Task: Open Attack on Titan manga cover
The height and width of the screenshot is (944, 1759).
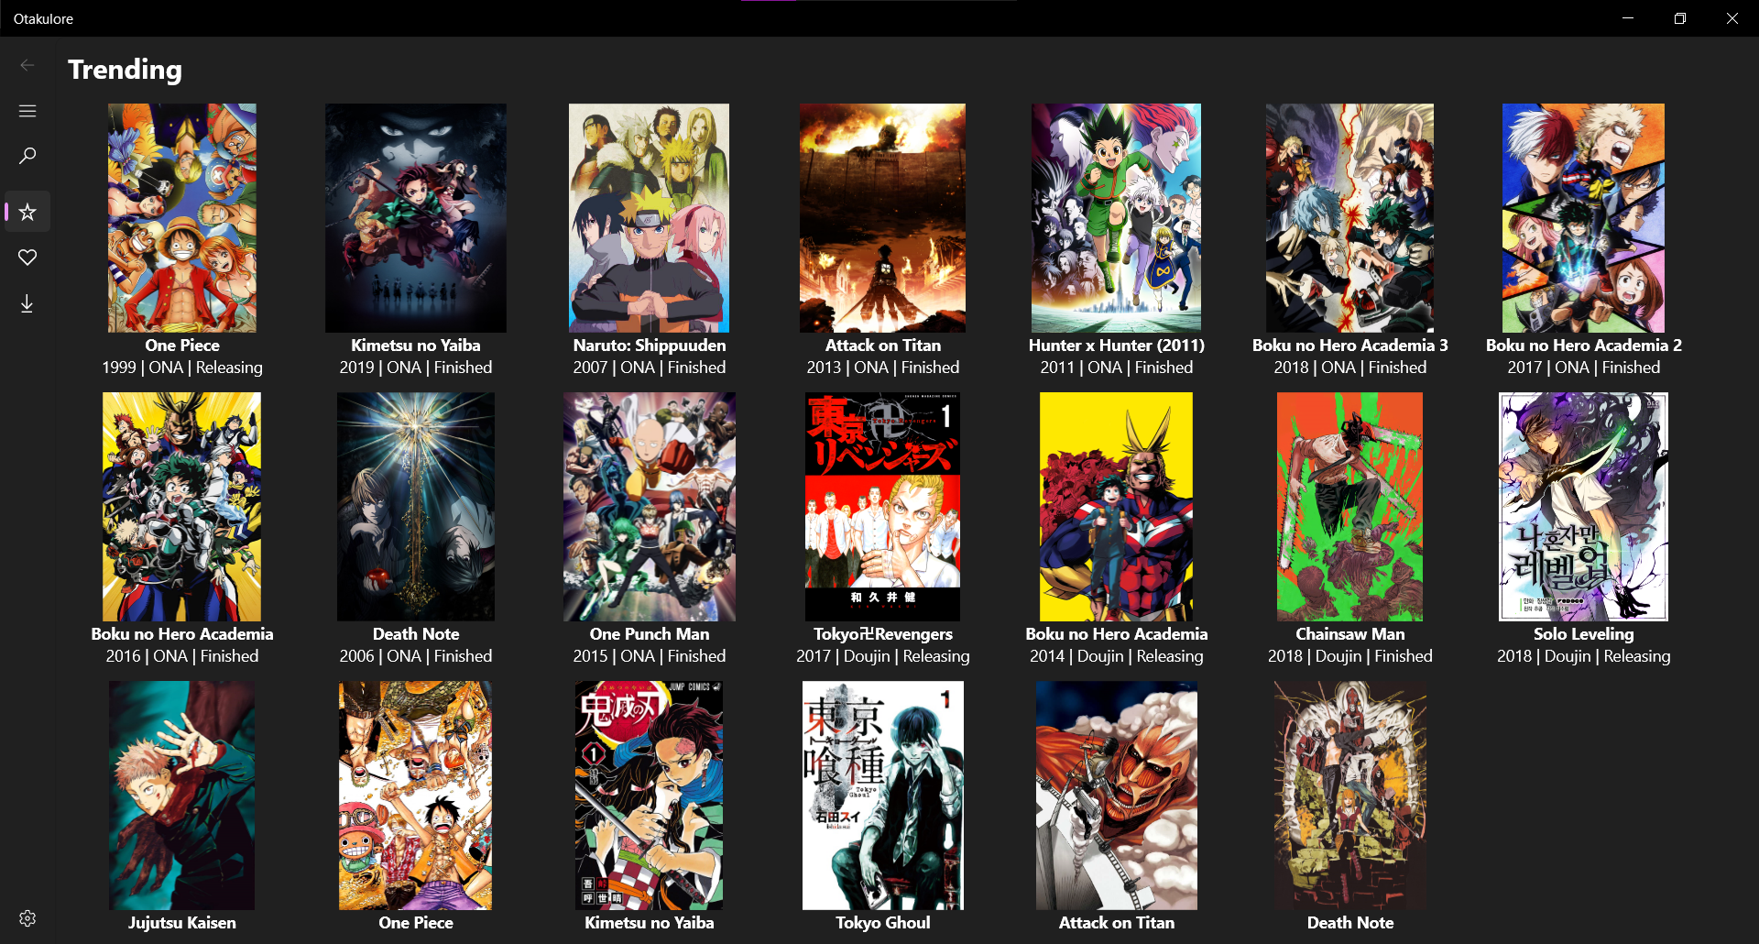Action: coord(1117,796)
